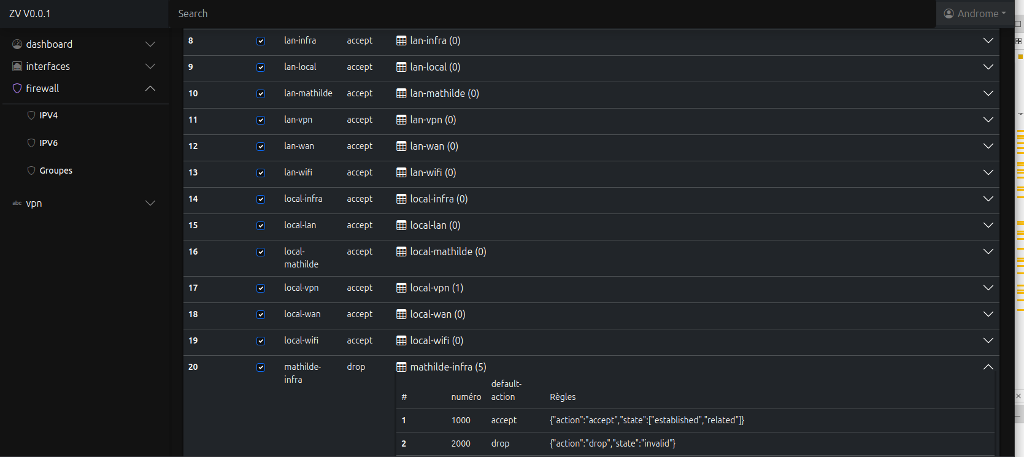This screenshot has width=1024, height=457.
Task: Open the interfaces menu in the sidebar
Action: point(48,66)
